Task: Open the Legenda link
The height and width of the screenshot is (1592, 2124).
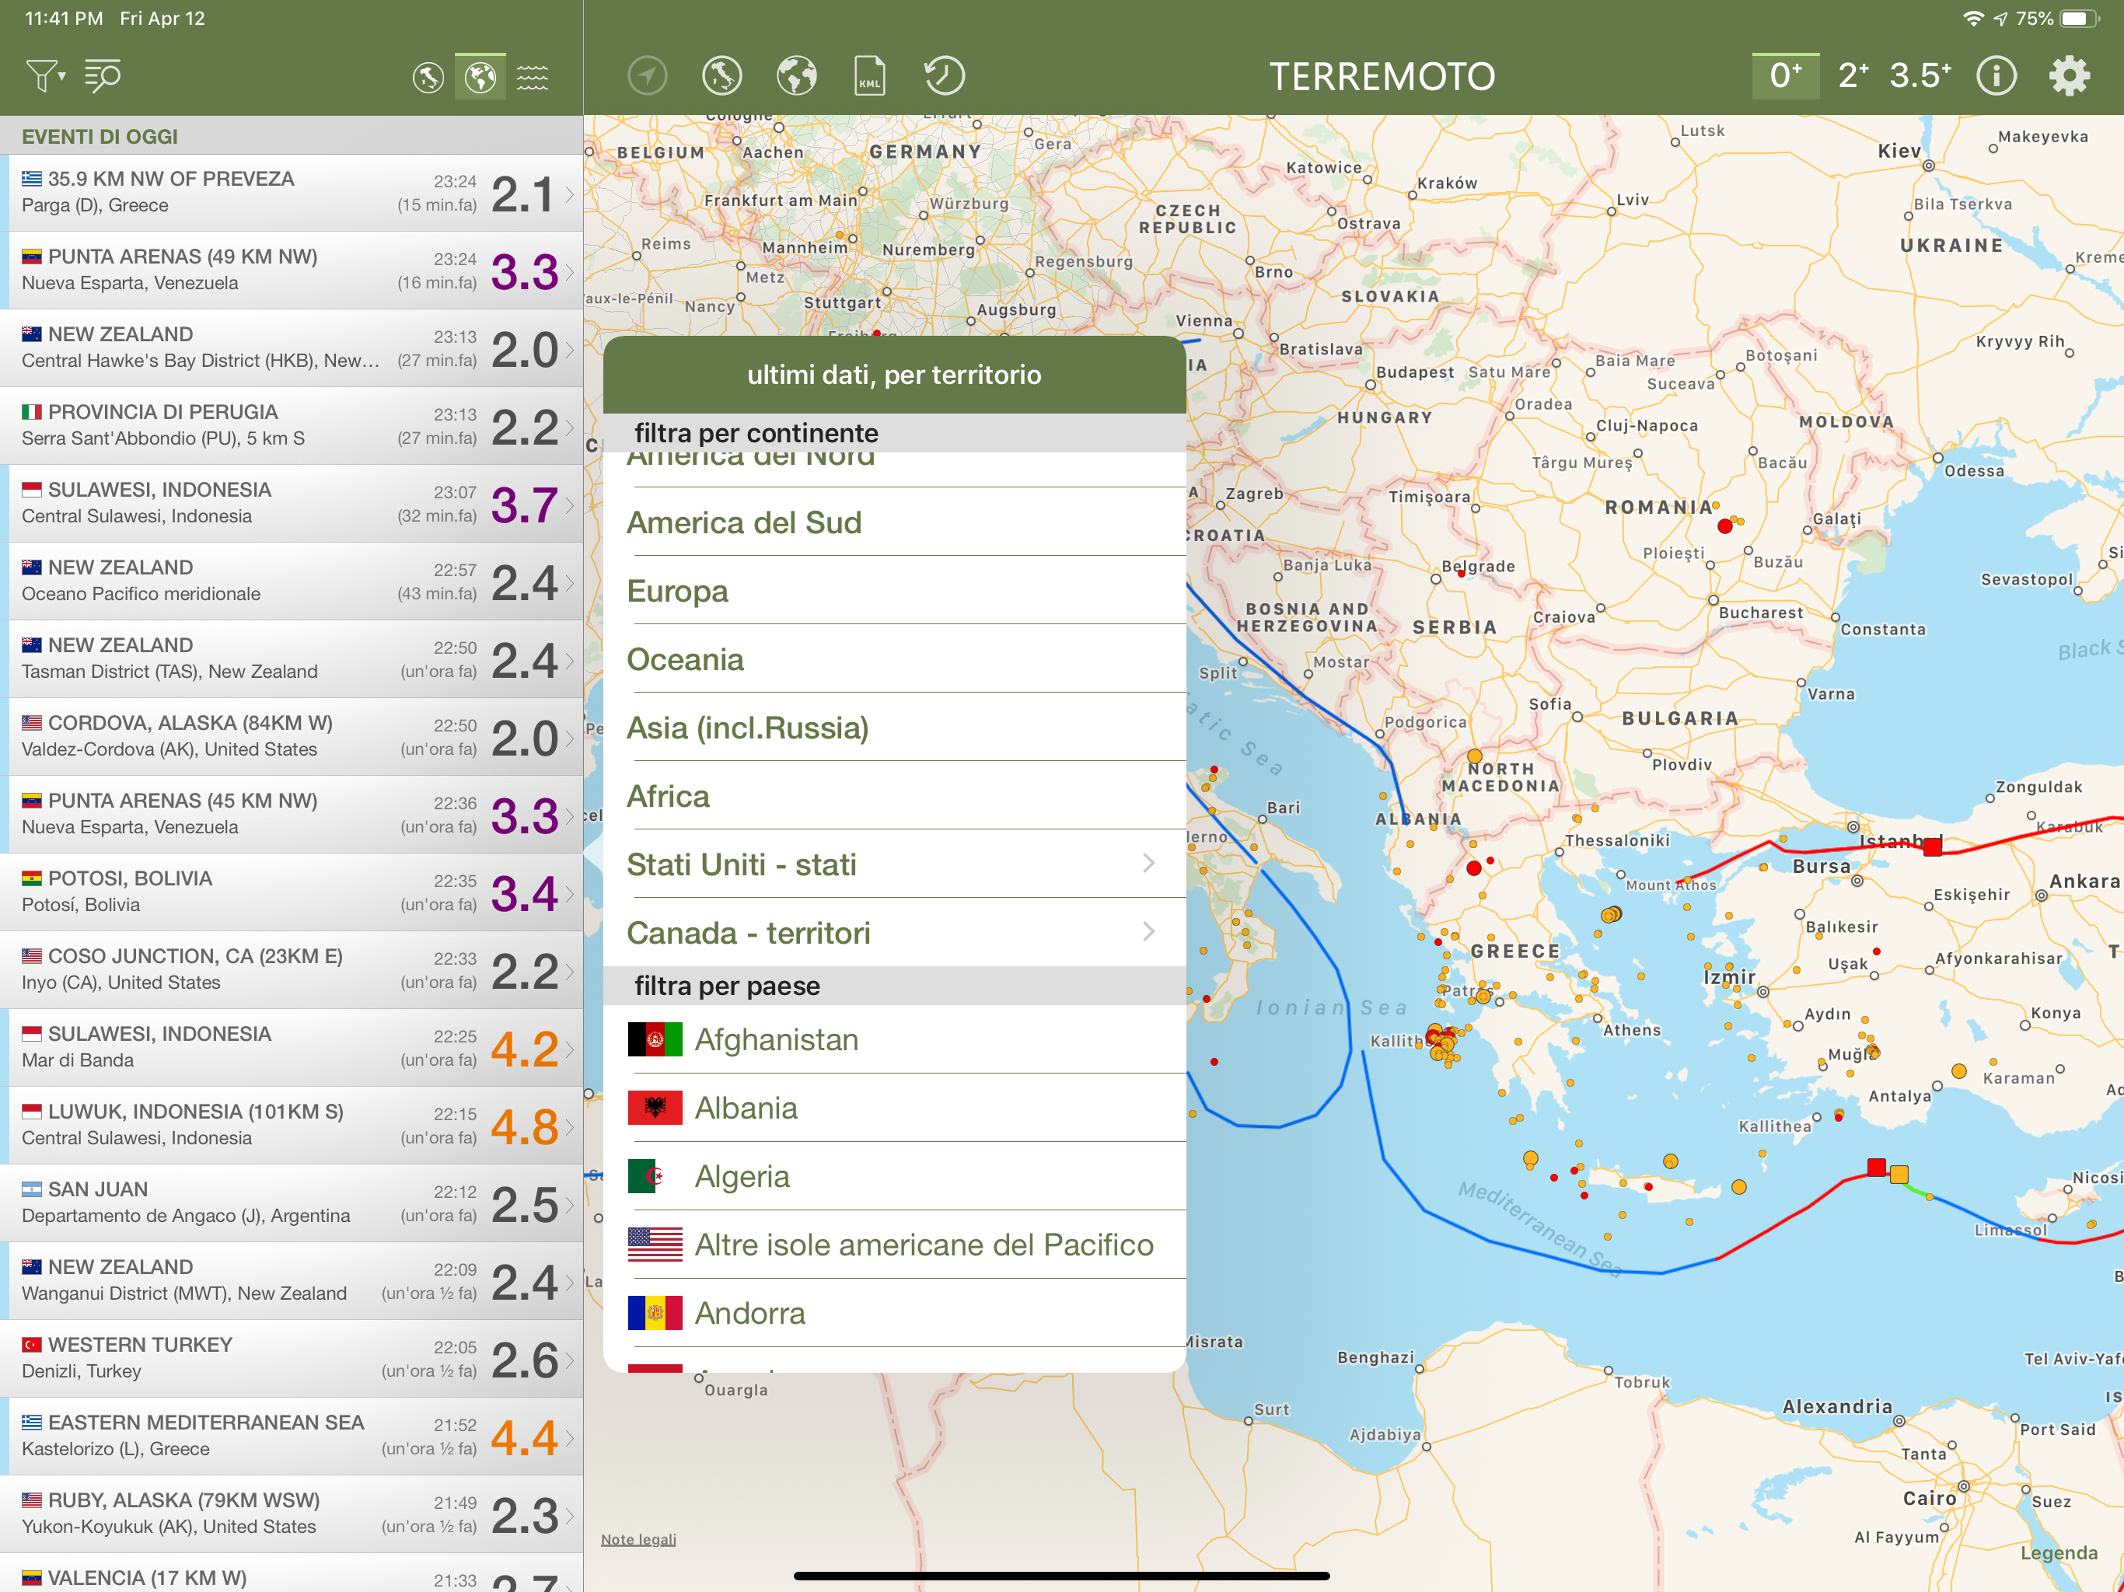Action: click(x=2058, y=1552)
